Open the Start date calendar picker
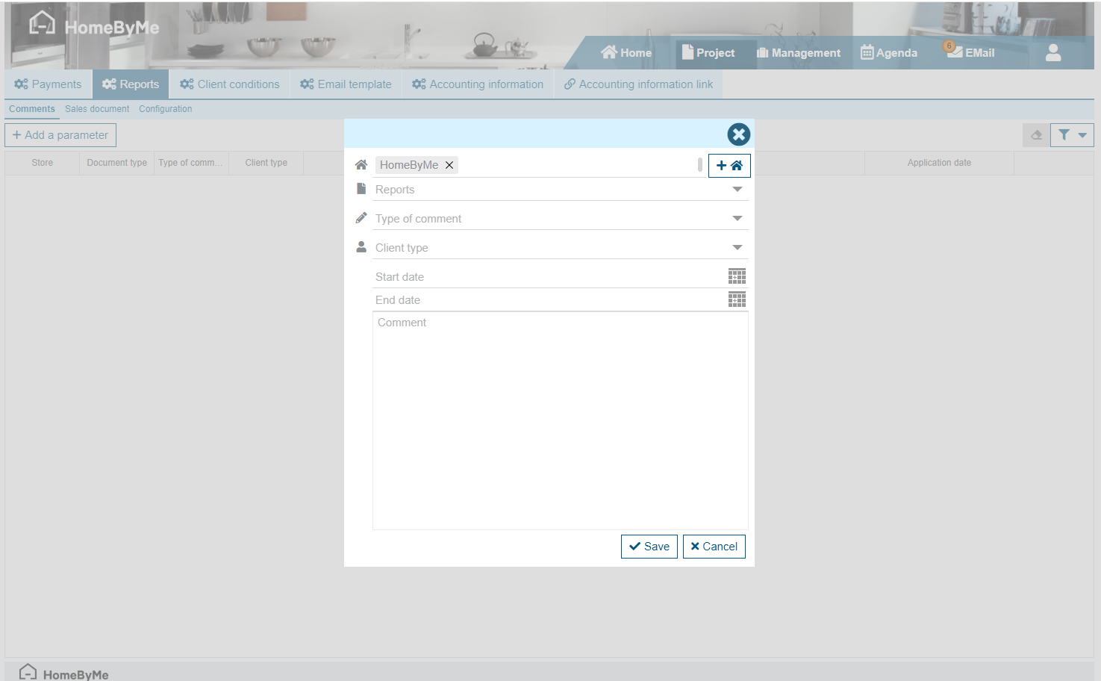Viewport: 1101px width, 681px height. point(737,276)
